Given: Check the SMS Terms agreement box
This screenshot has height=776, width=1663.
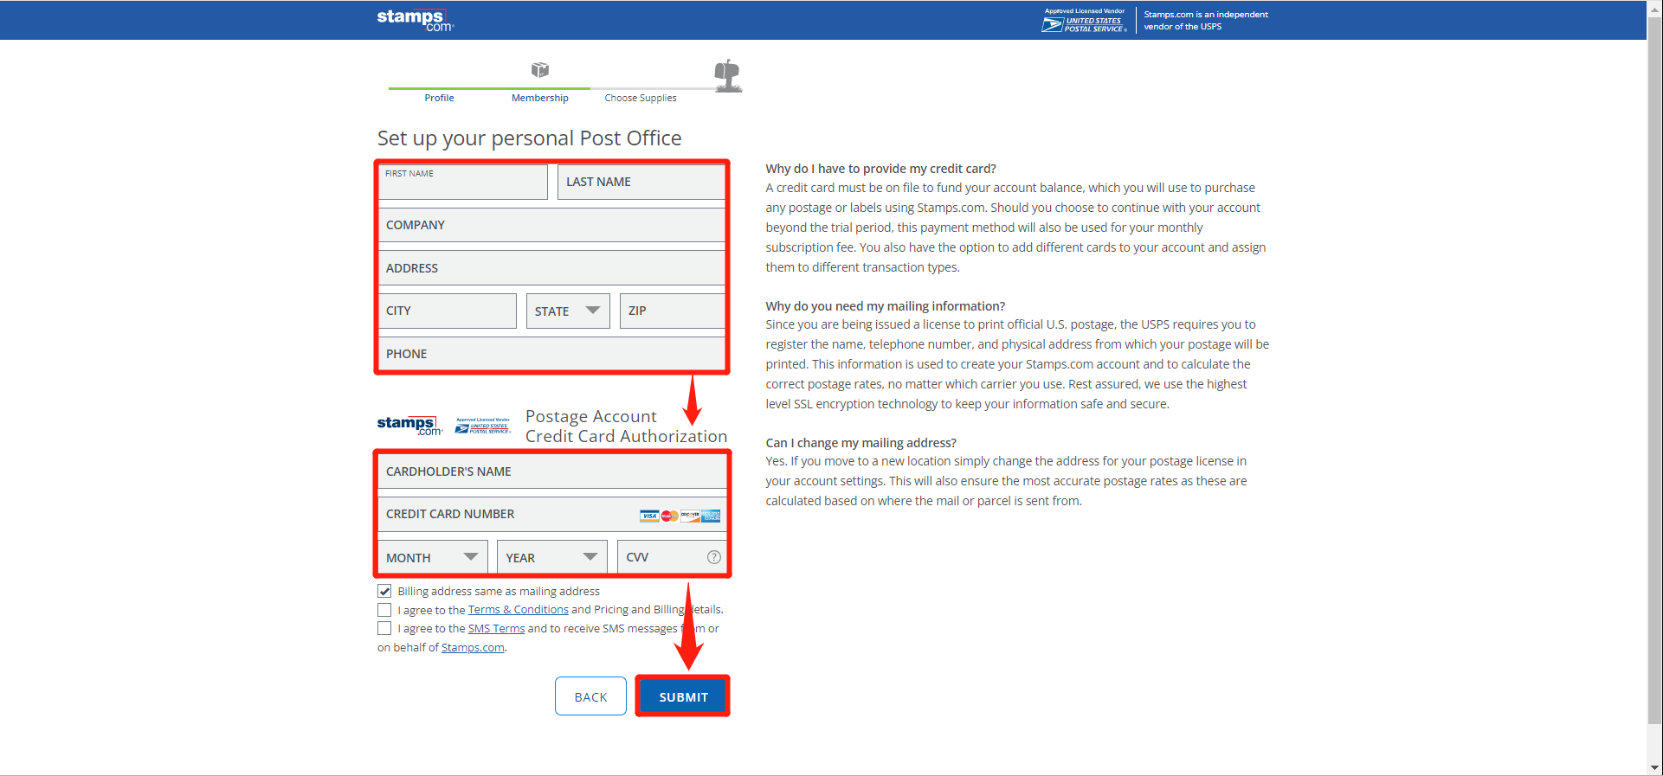Looking at the screenshot, I should point(384,629).
